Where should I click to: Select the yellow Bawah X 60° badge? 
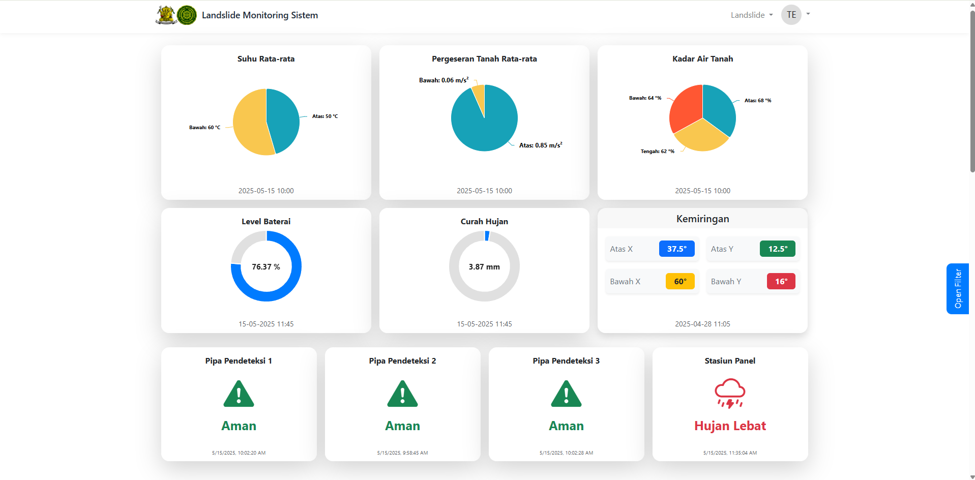pos(680,281)
